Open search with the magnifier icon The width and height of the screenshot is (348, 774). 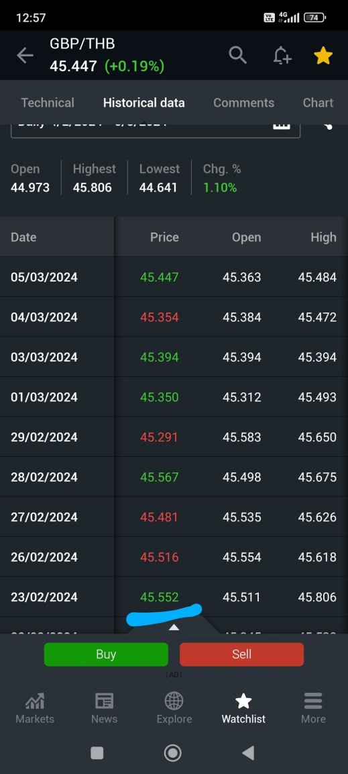pyautogui.click(x=238, y=55)
